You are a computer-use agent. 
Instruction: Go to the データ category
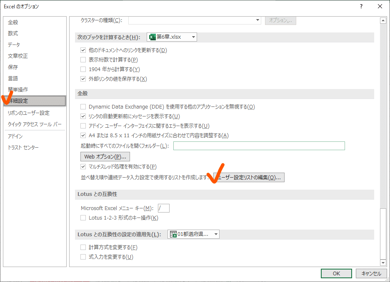[14, 45]
